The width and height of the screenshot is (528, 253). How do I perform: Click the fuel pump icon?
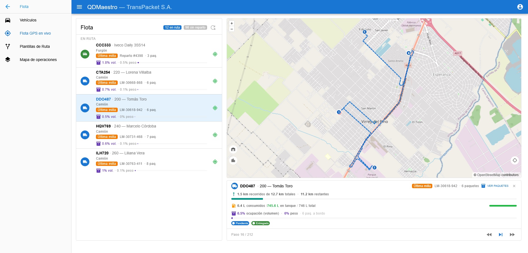coord(233,206)
